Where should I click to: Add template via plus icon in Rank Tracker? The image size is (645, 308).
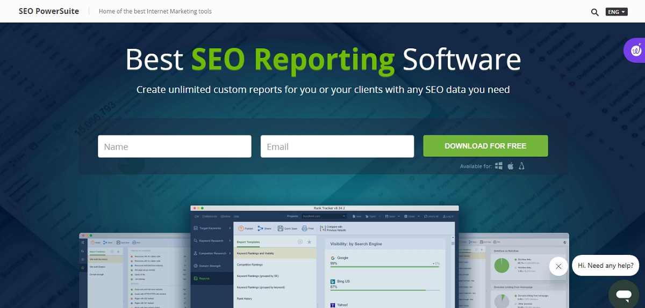(300, 242)
